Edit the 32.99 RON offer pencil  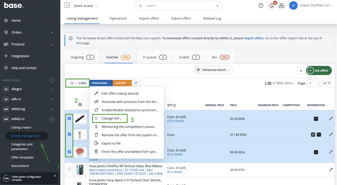(x=330, y=119)
